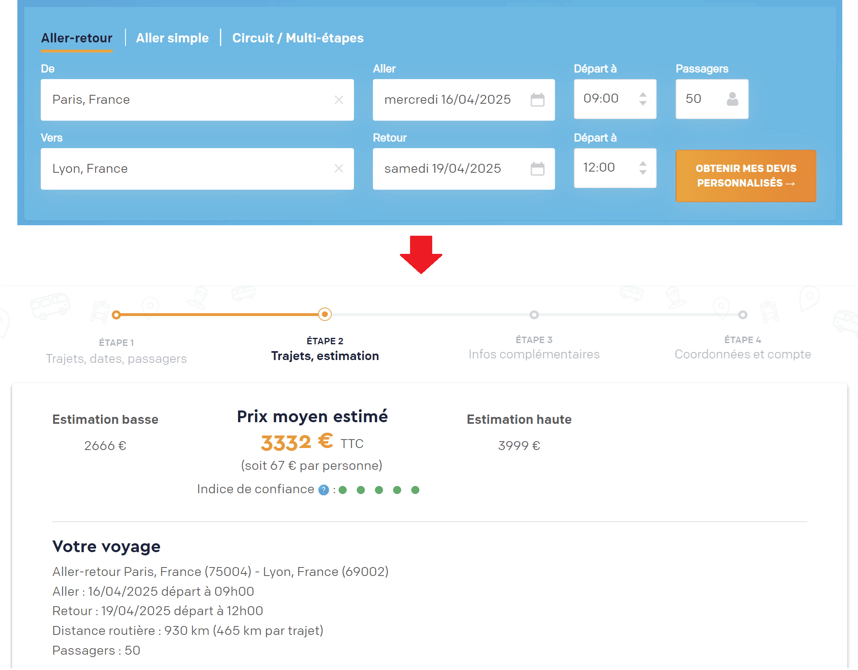Screen dimensions: 858x670
Task: Click the Étape 4 progress marker
Action: 743,315
